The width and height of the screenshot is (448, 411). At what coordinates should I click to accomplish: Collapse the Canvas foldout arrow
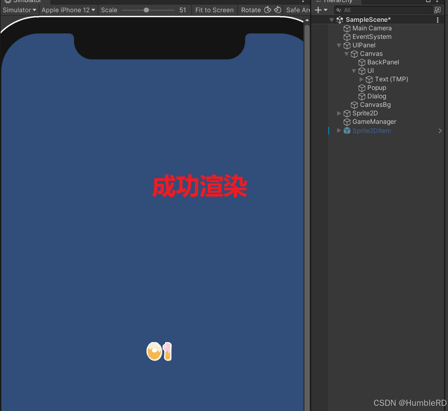[346, 54]
